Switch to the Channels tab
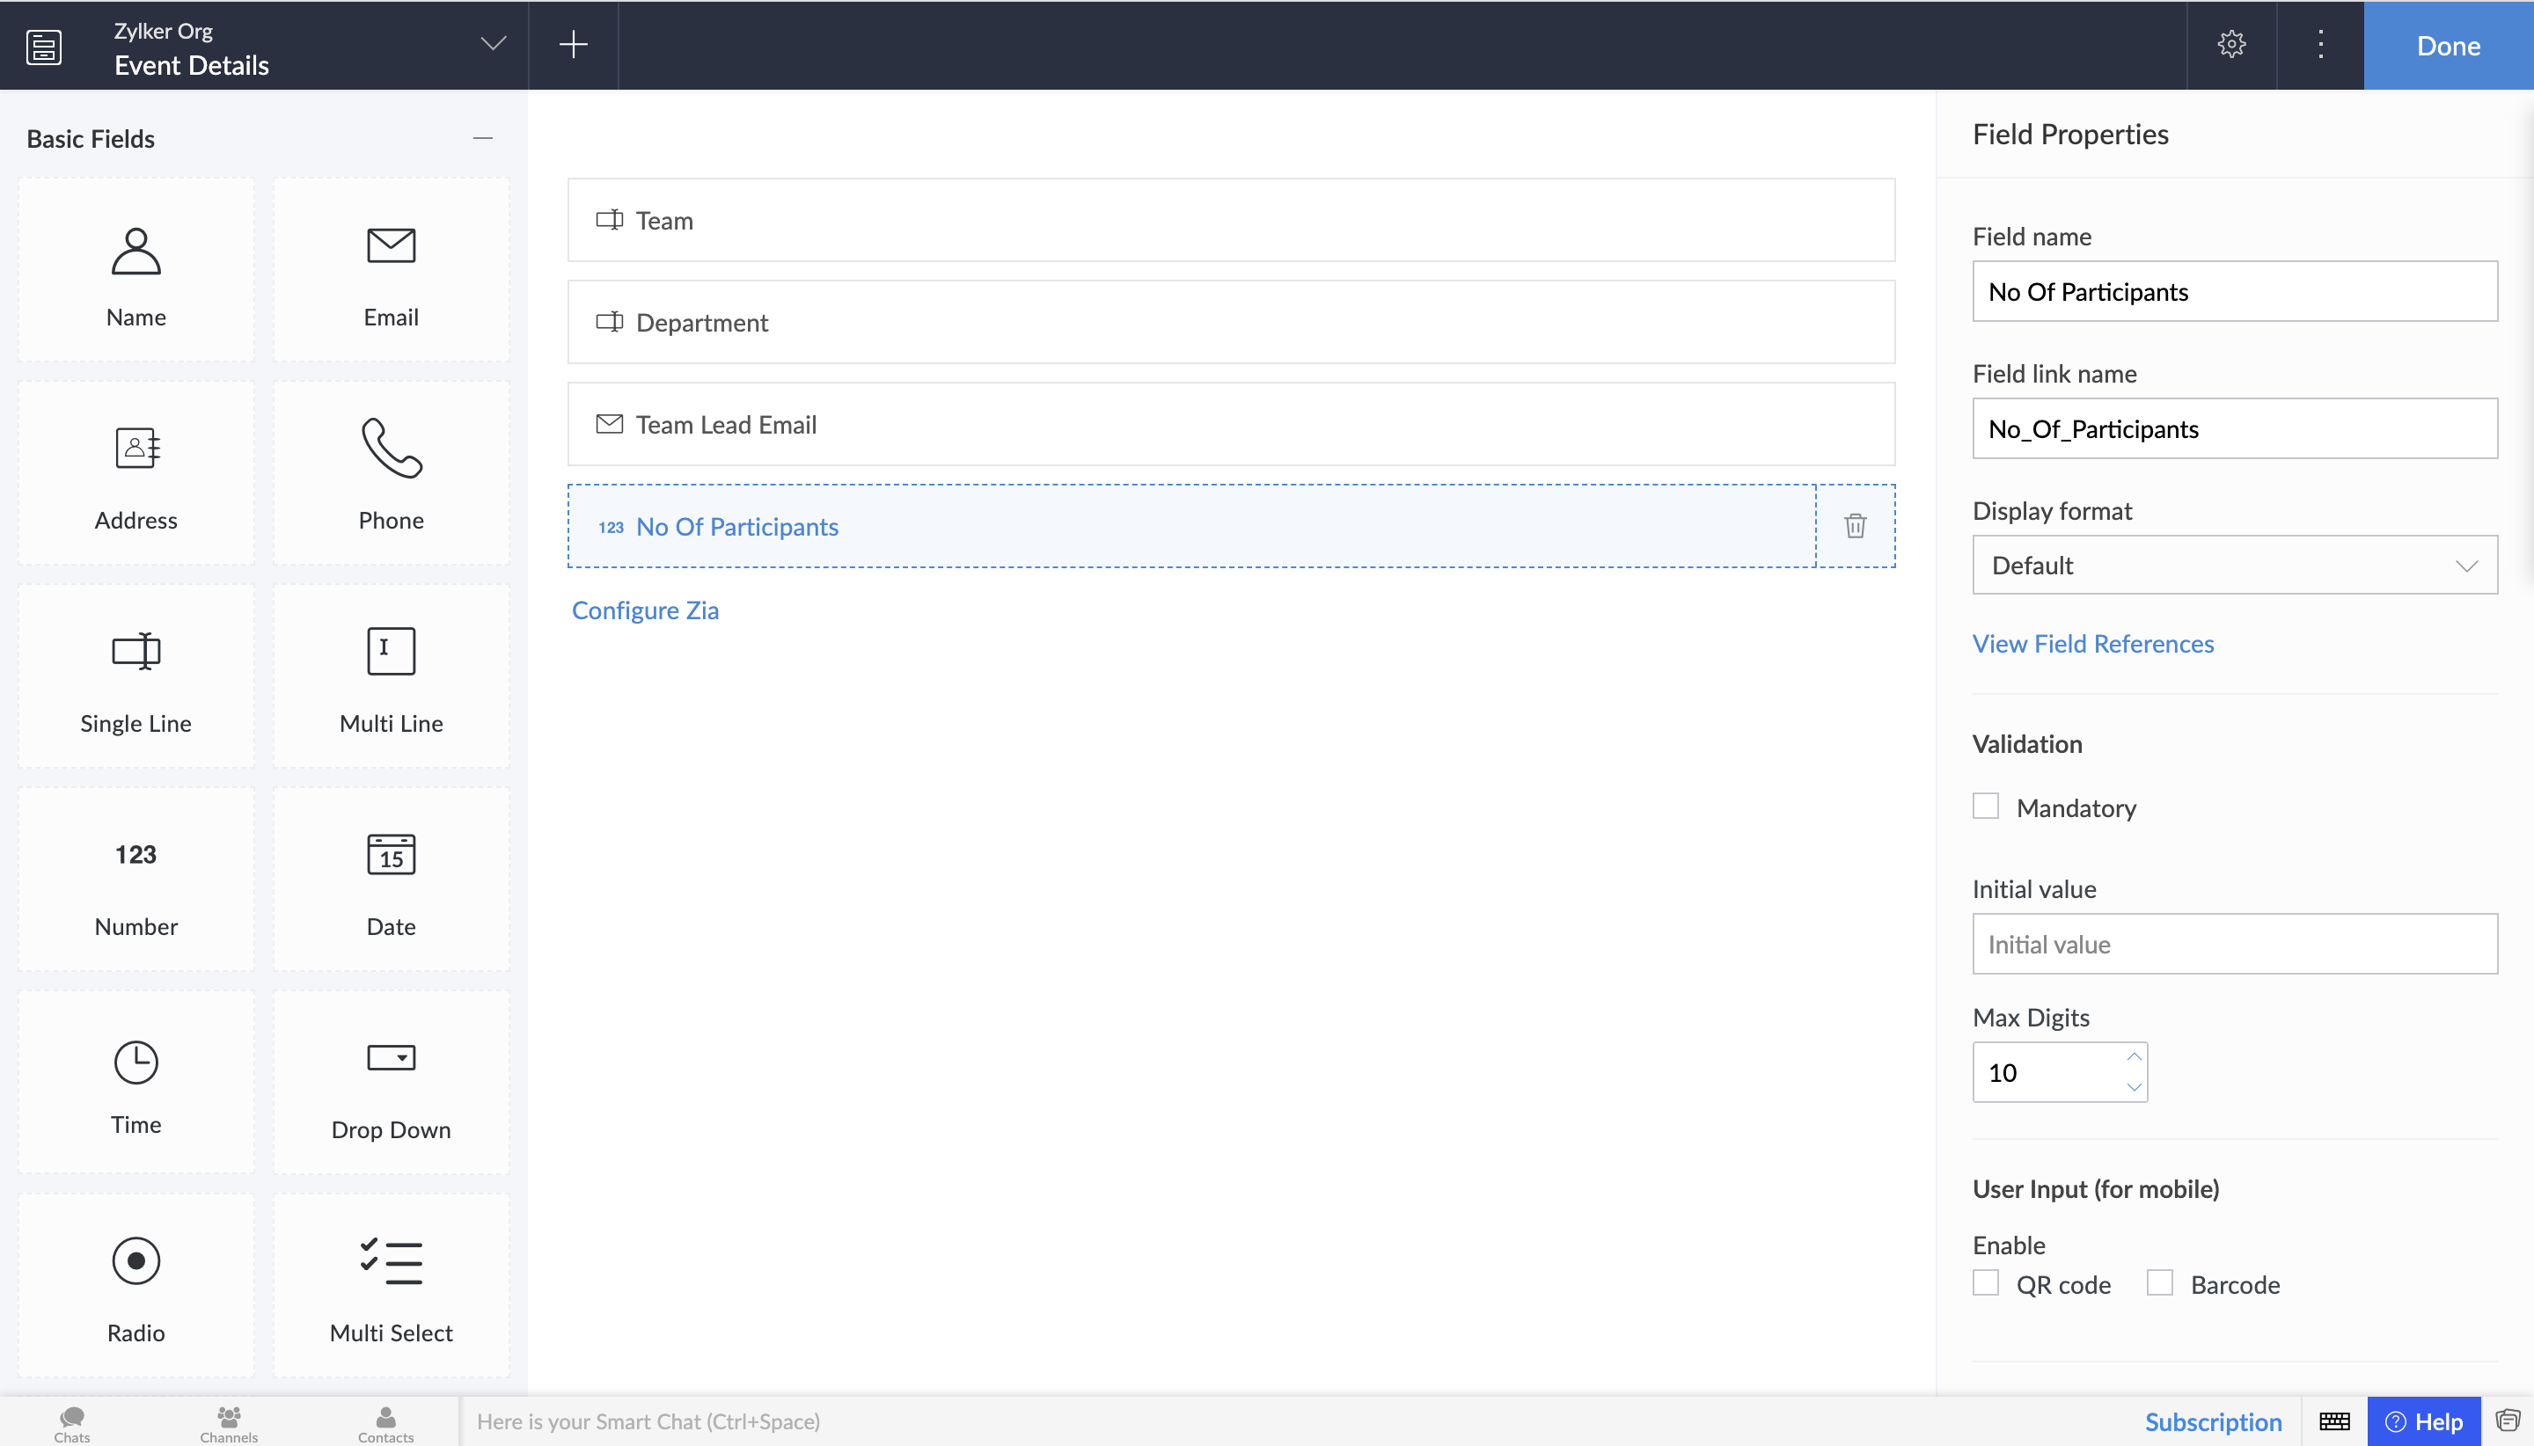Image resolution: width=2534 pixels, height=1446 pixels. tap(229, 1422)
